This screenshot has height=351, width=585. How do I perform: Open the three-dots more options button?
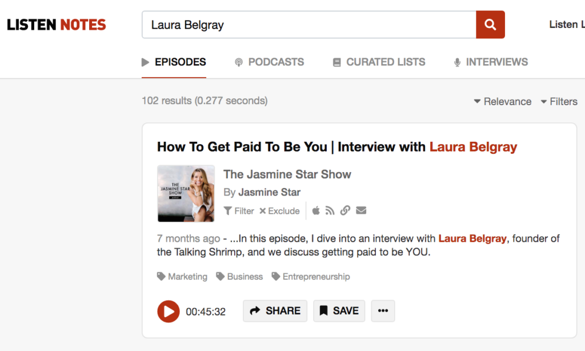[383, 311]
